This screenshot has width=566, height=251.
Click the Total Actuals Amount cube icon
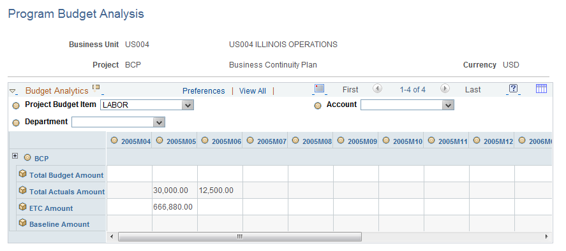(x=23, y=190)
